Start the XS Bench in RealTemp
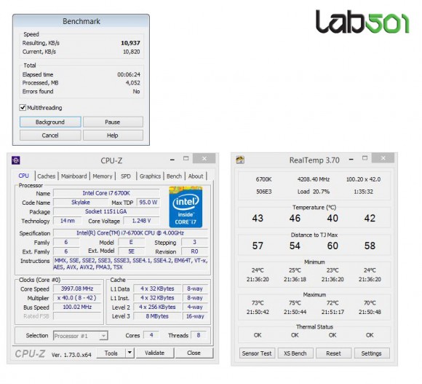The height and width of the screenshot is (384, 422). pos(295,353)
